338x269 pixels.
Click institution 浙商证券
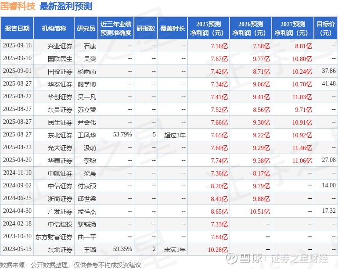pyautogui.click(x=60, y=199)
